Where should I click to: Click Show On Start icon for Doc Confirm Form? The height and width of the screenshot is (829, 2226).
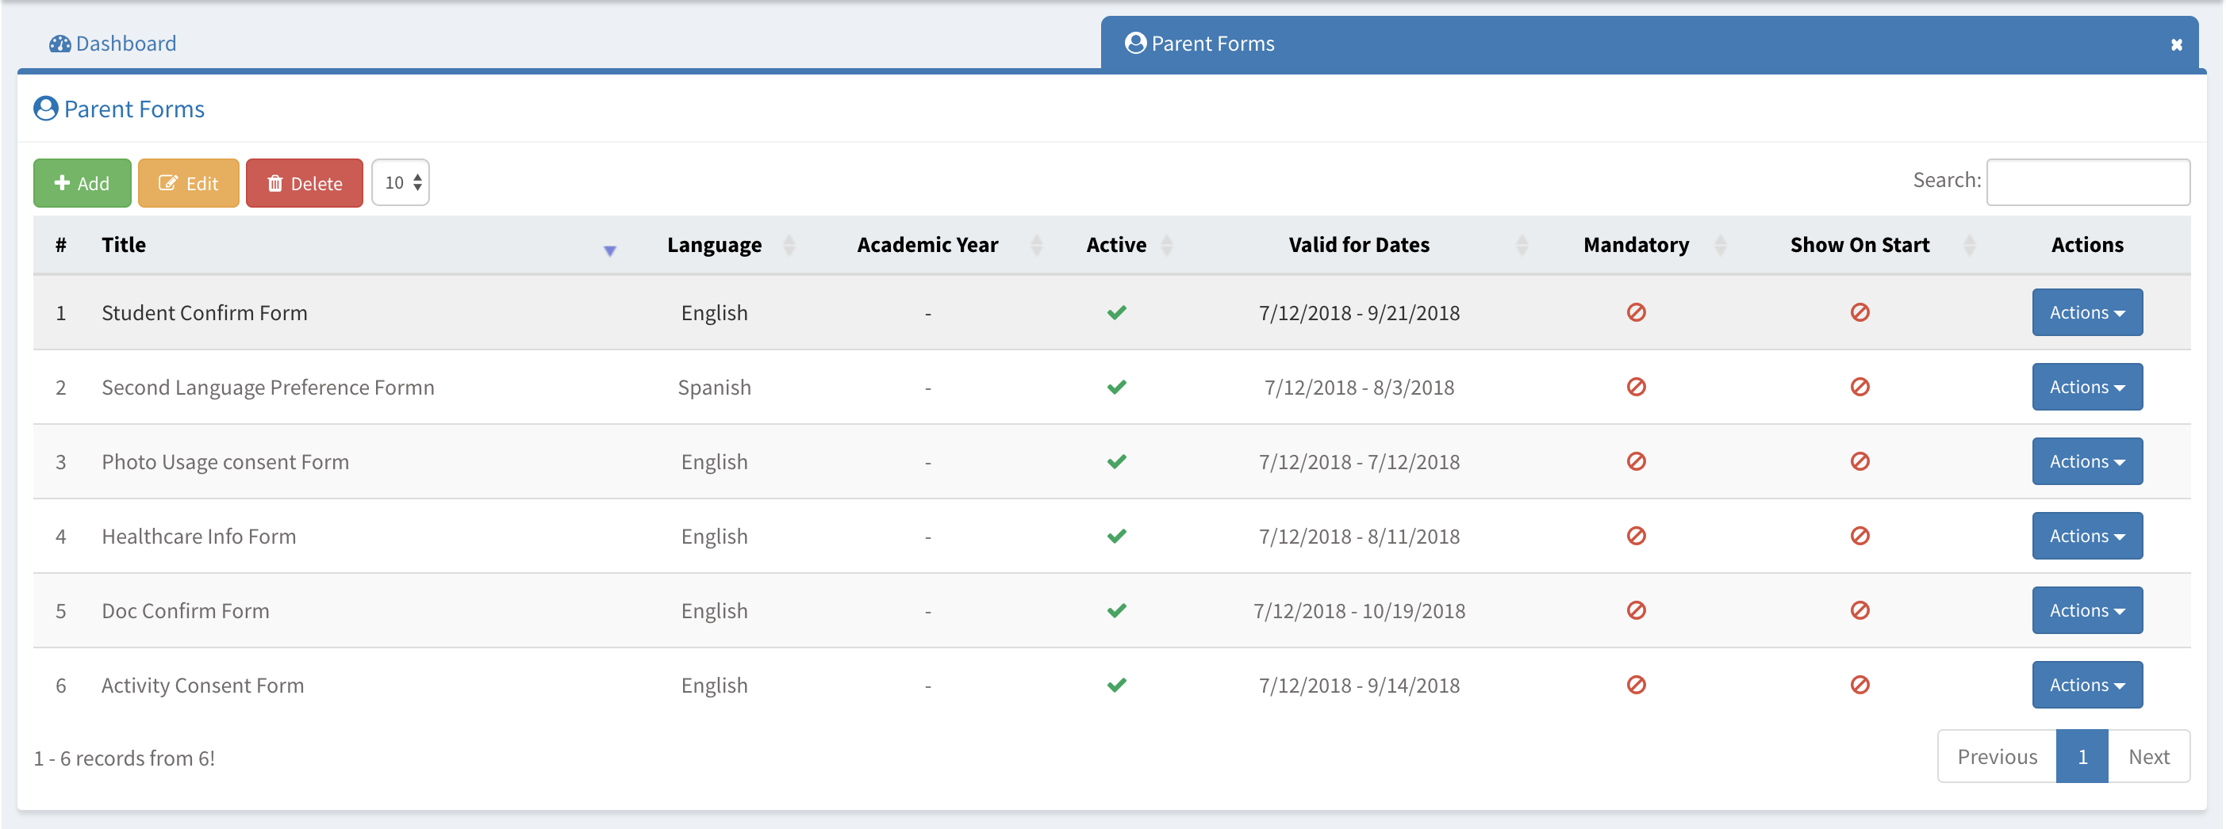(x=1859, y=610)
